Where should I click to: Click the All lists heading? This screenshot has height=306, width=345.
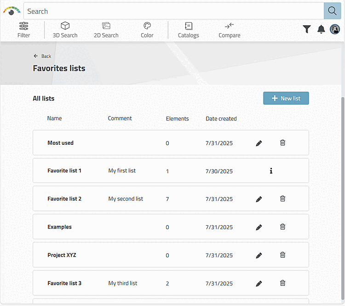coord(44,98)
